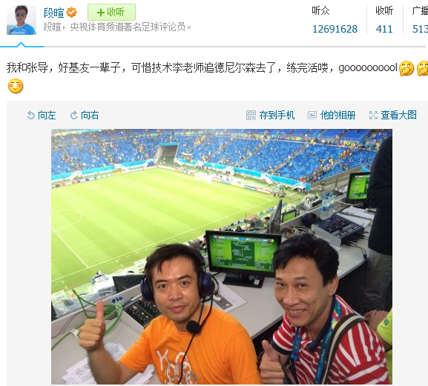Click the orange verified badge next to 段暄
The height and width of the screenshot is (386, 428).
point(72,13)
